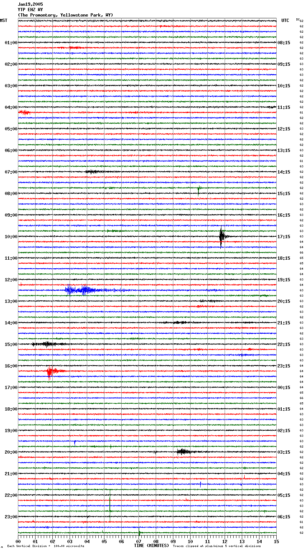The height and width of the screenshot is (551, 305).
Task: Click the 'UTC' time zone label
Action: [x=285, y=20]
